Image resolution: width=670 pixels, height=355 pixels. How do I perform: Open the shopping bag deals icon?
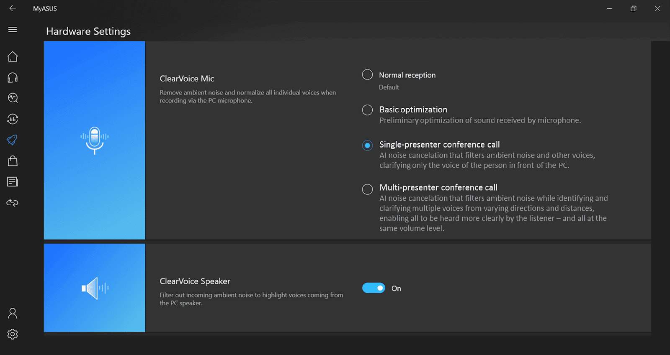[13, 161]
